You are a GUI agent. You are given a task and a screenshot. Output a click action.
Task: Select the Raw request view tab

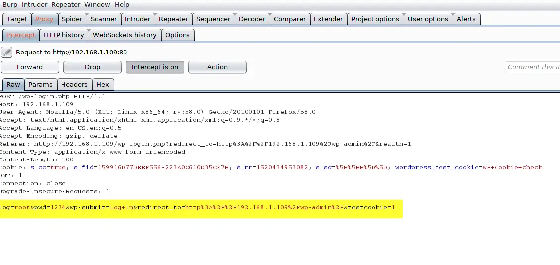[13, 85]
